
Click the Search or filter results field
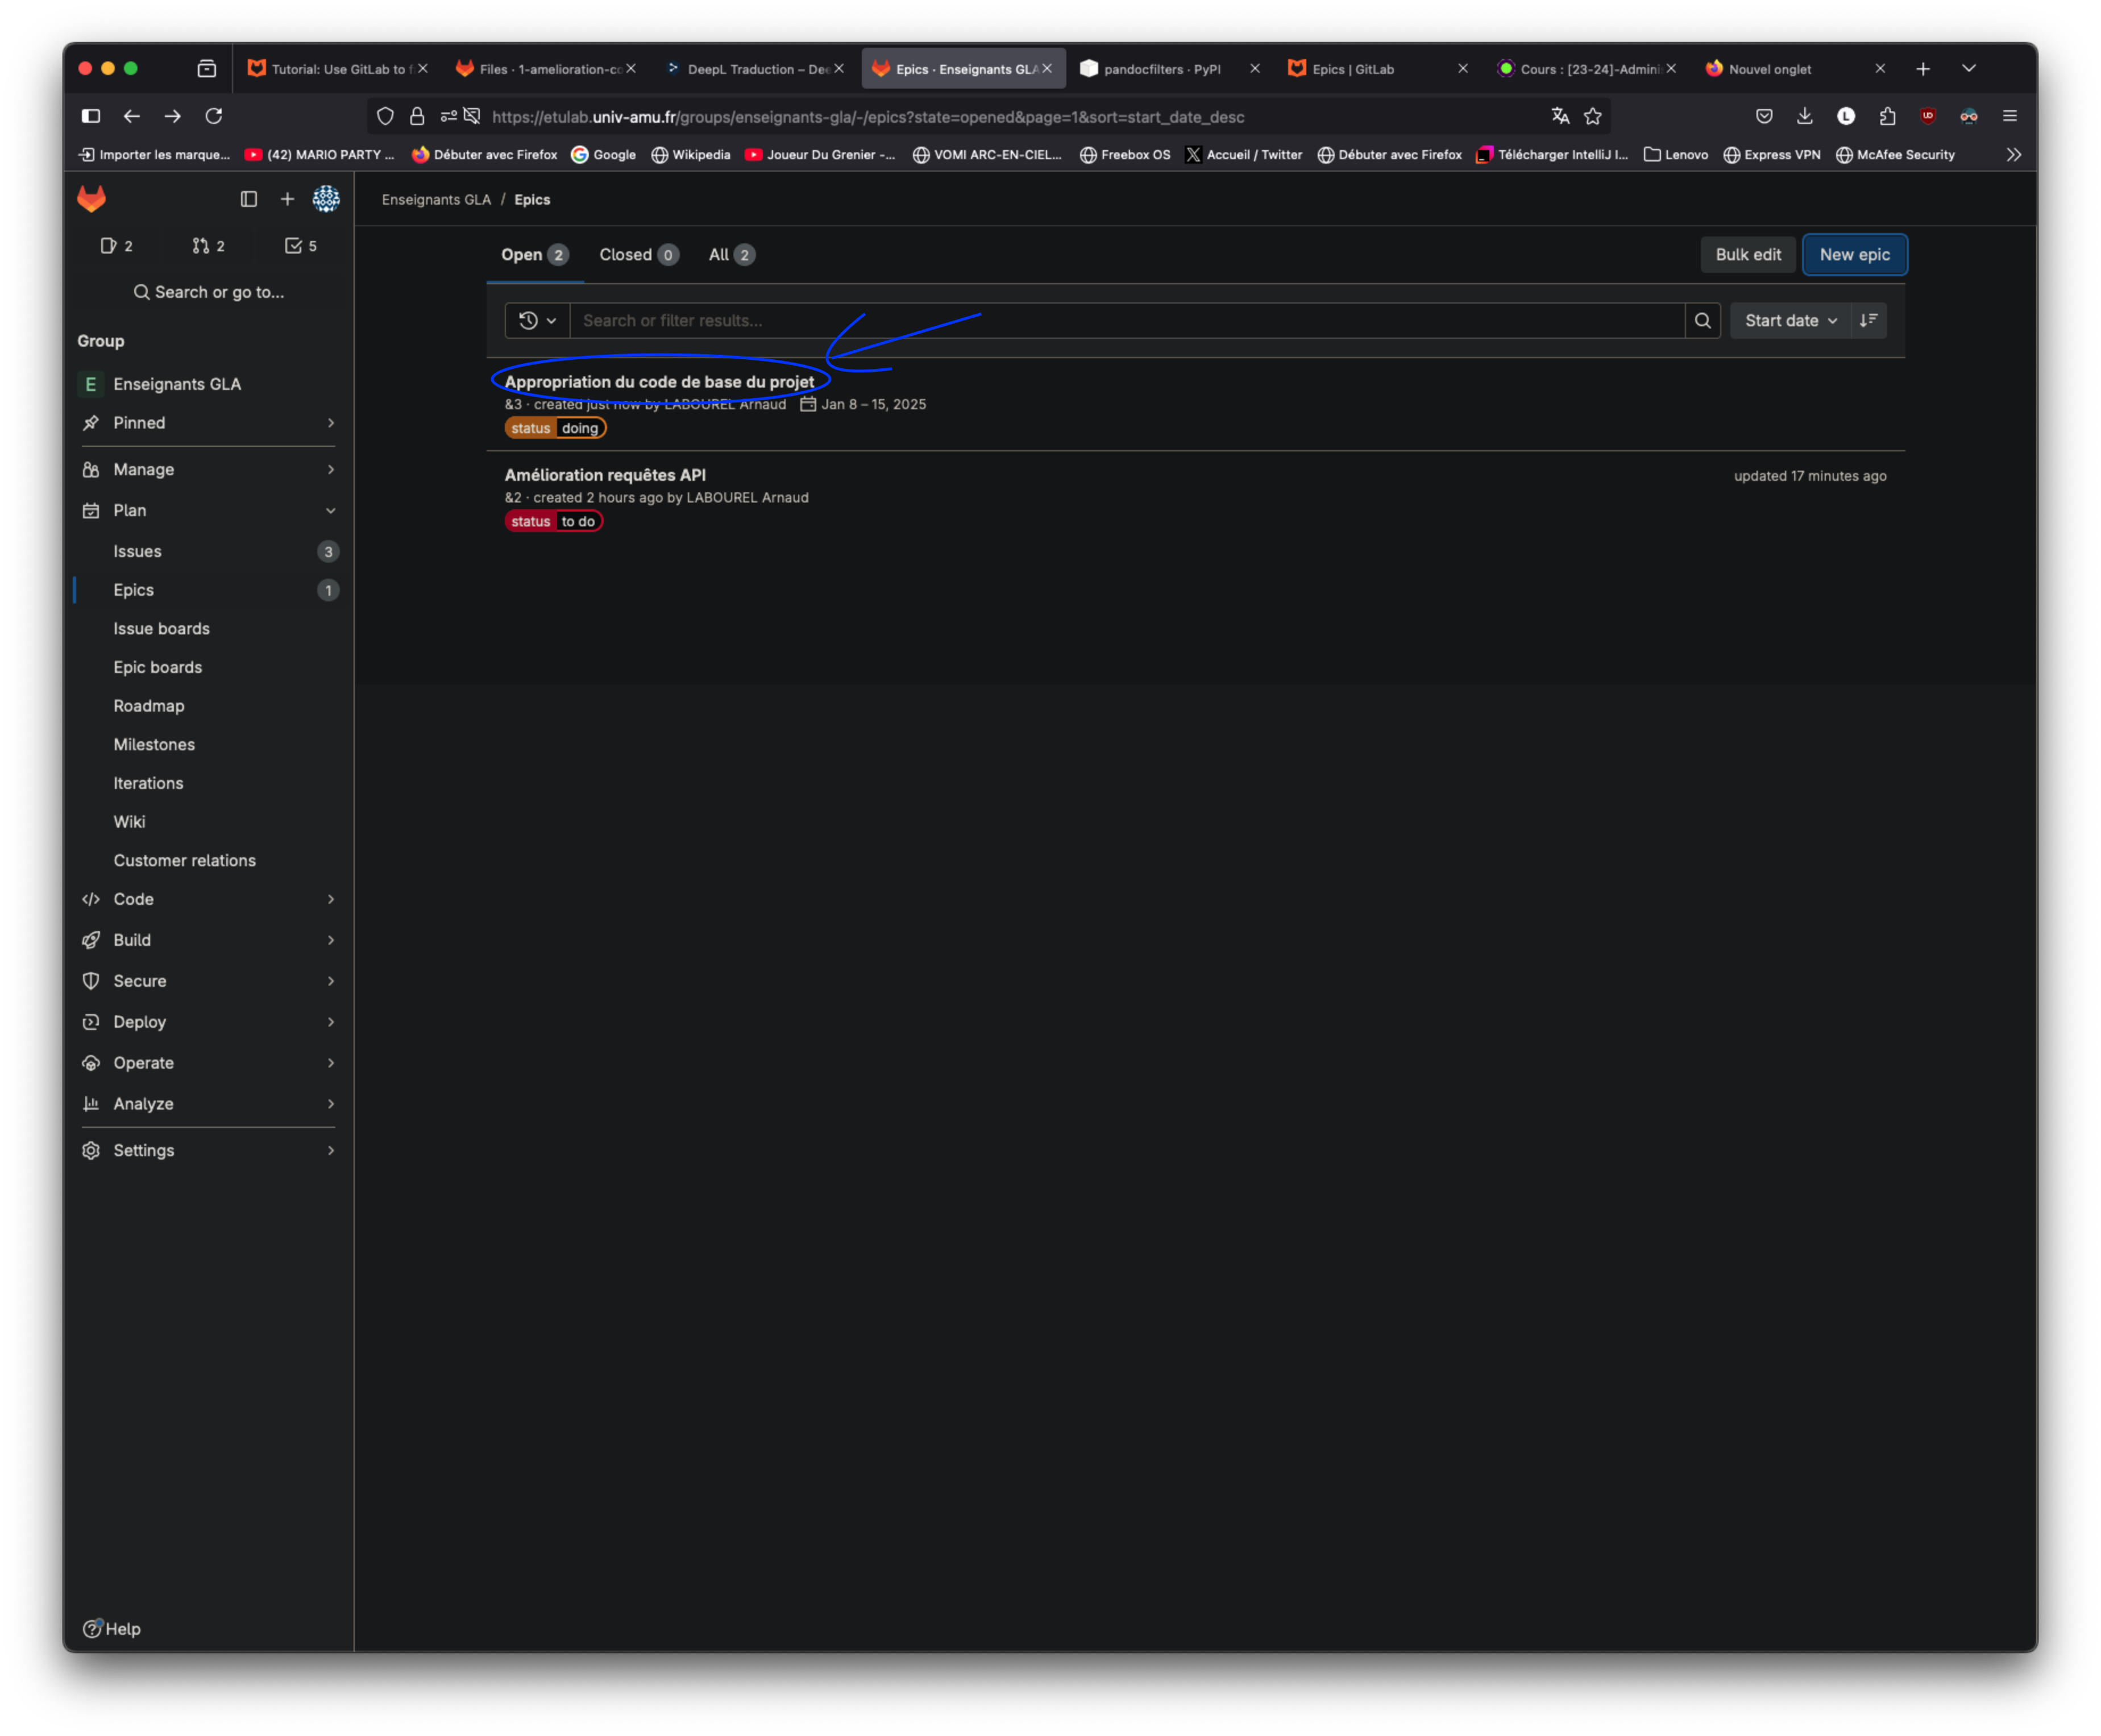pyautogui.click(x=1127, y=320)
